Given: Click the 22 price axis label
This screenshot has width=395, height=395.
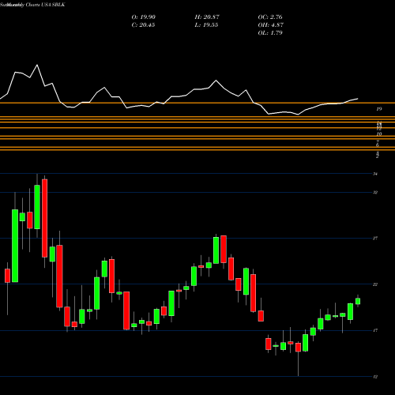Looking at the screenshot, I should [375, 284].
